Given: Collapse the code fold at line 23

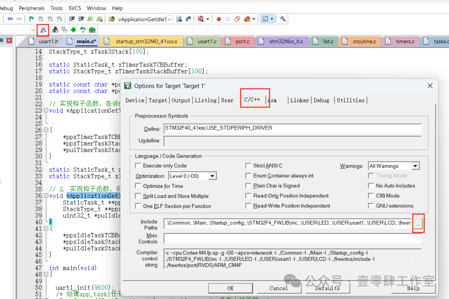Looking at the screenshot, I should (x=46, y=110).
